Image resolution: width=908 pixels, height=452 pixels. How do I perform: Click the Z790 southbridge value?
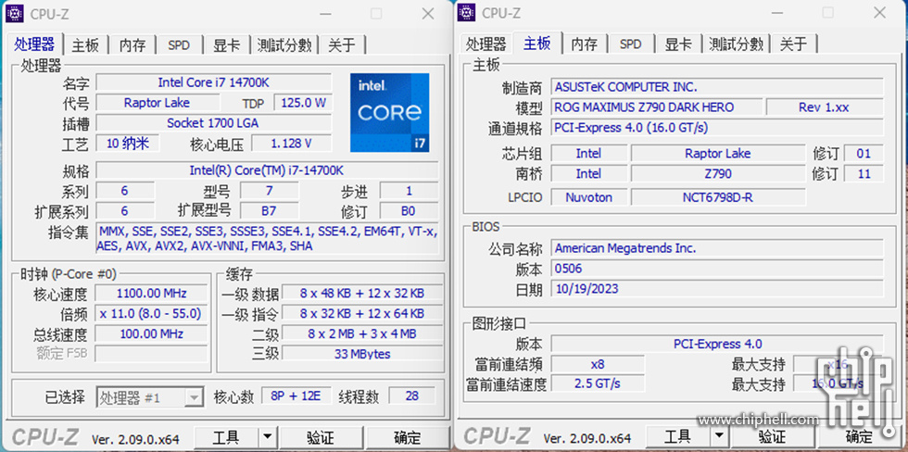pyautogui.click(x=718, y=173)
